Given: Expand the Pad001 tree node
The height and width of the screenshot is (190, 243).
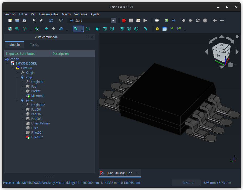Looking at the screenshot, I should [x=22, y=110].
